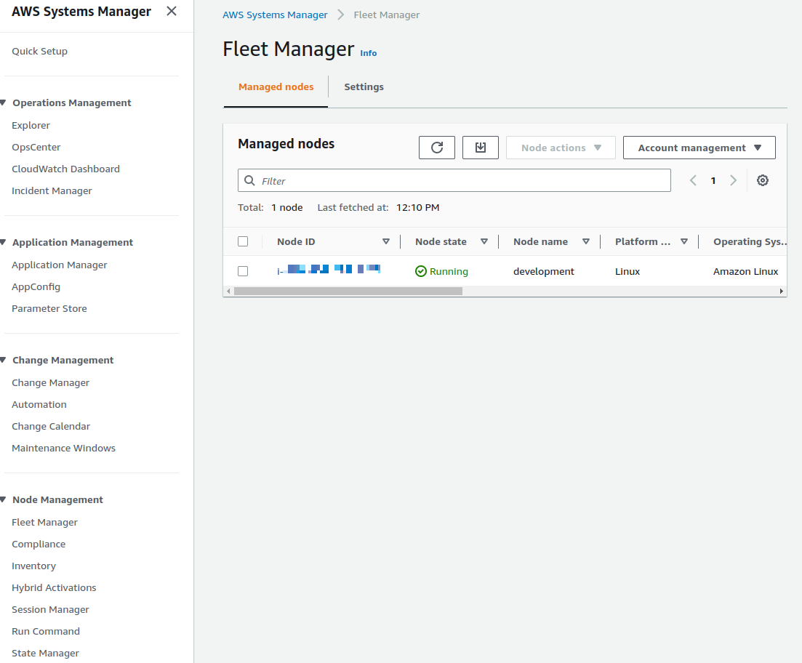Collapse Operations Management section
The height and width of the screenshot is (663, 802).
(x=3, y=103)
